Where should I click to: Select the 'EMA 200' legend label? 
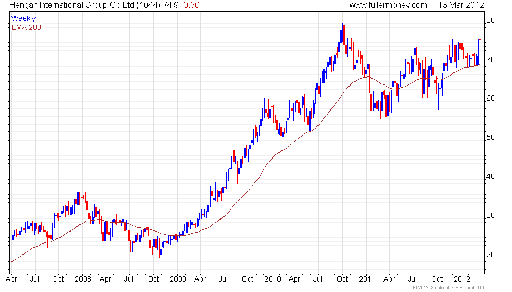pos(26,27)
